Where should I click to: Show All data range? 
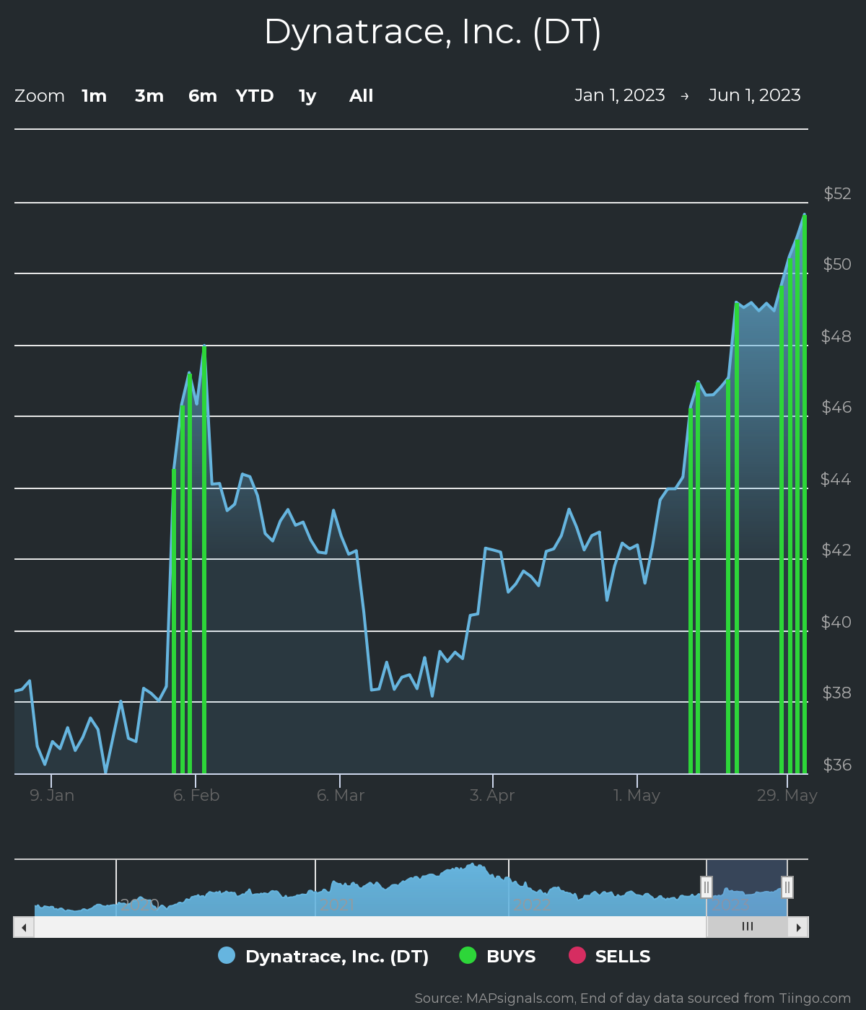coord(362,96)
